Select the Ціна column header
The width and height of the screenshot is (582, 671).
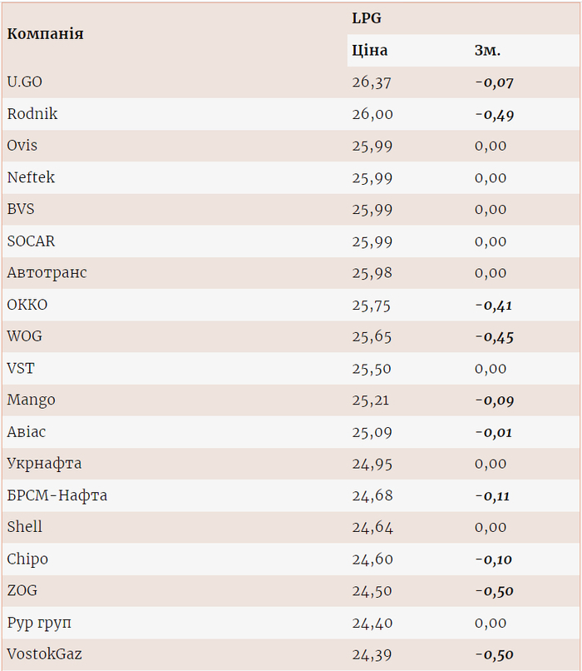370,51
